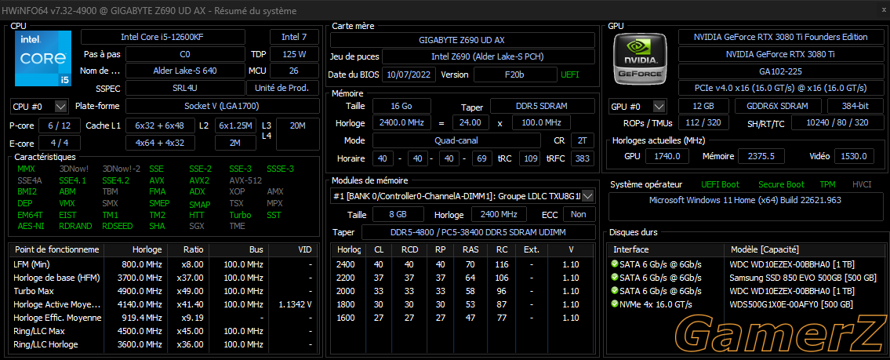The width and height of the screenshot is (890, 360).
Task: Click the F20b BIOS version field
Action: pyautogui.click(x=515, y=75)
